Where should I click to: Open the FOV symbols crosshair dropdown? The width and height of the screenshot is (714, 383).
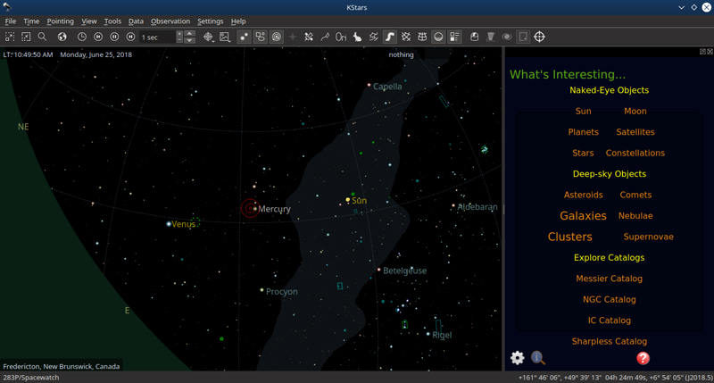208,37
